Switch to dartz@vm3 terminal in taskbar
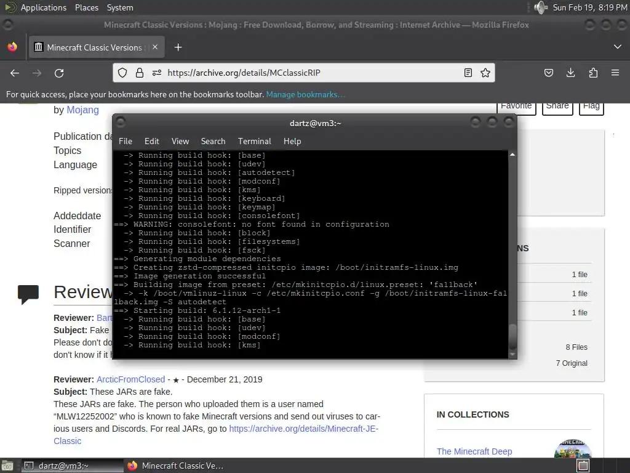The width and height of the screenshot is (630, 473). 73,466
